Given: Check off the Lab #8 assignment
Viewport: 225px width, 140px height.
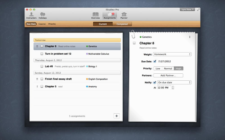Looking at the screenshot, I should coord(42,67).
